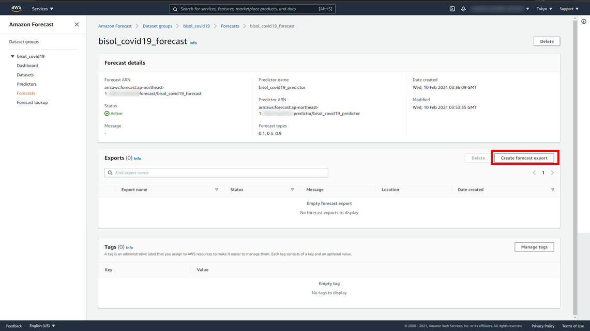Close the Amazon Forecast sidebar panel
The width and height of the screenshot is (590, 331).
pyautogui.click(x=77, y=24)
